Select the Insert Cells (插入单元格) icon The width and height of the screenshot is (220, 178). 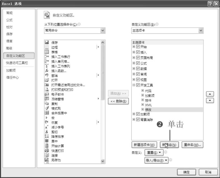47,61
